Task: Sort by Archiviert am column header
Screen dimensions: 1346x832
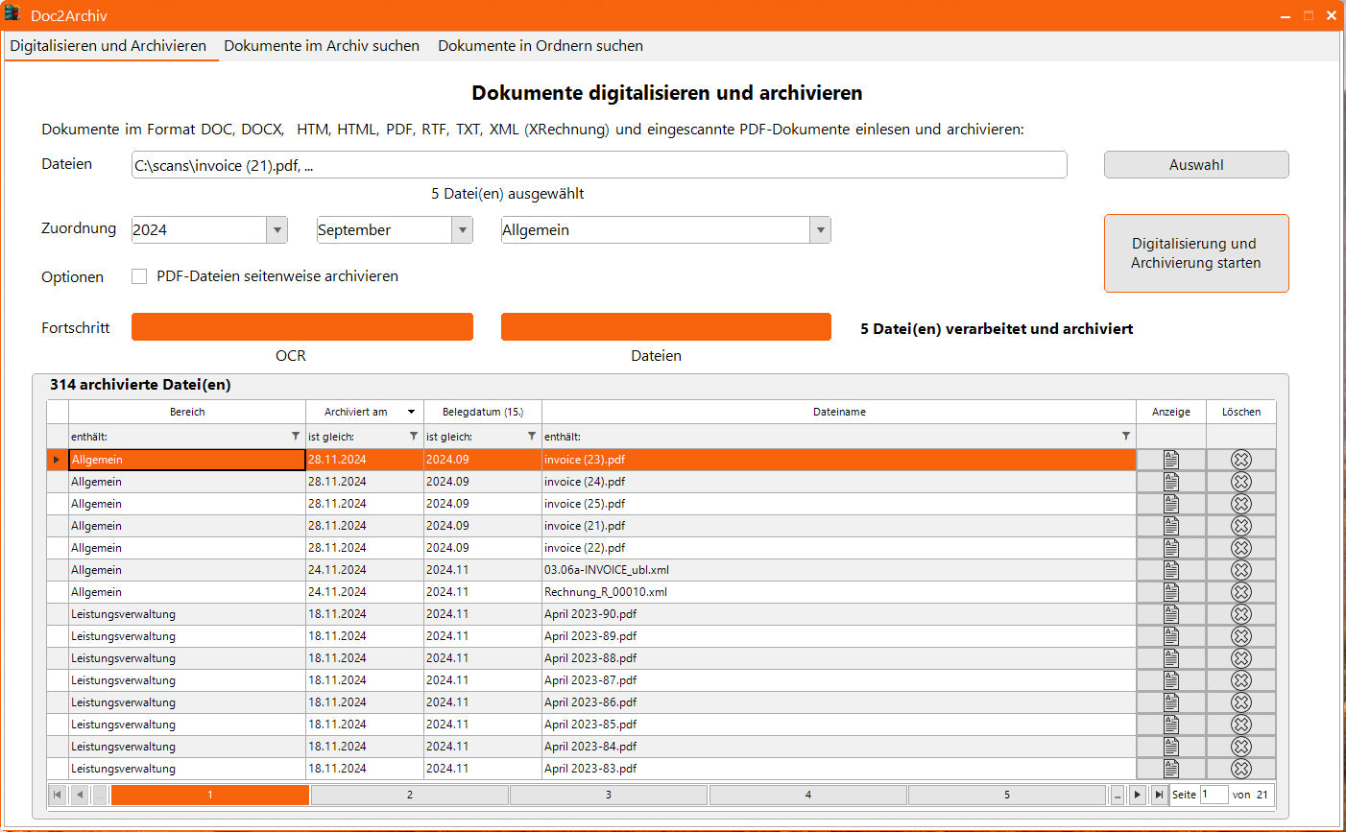Action: [x=356, y=412]
